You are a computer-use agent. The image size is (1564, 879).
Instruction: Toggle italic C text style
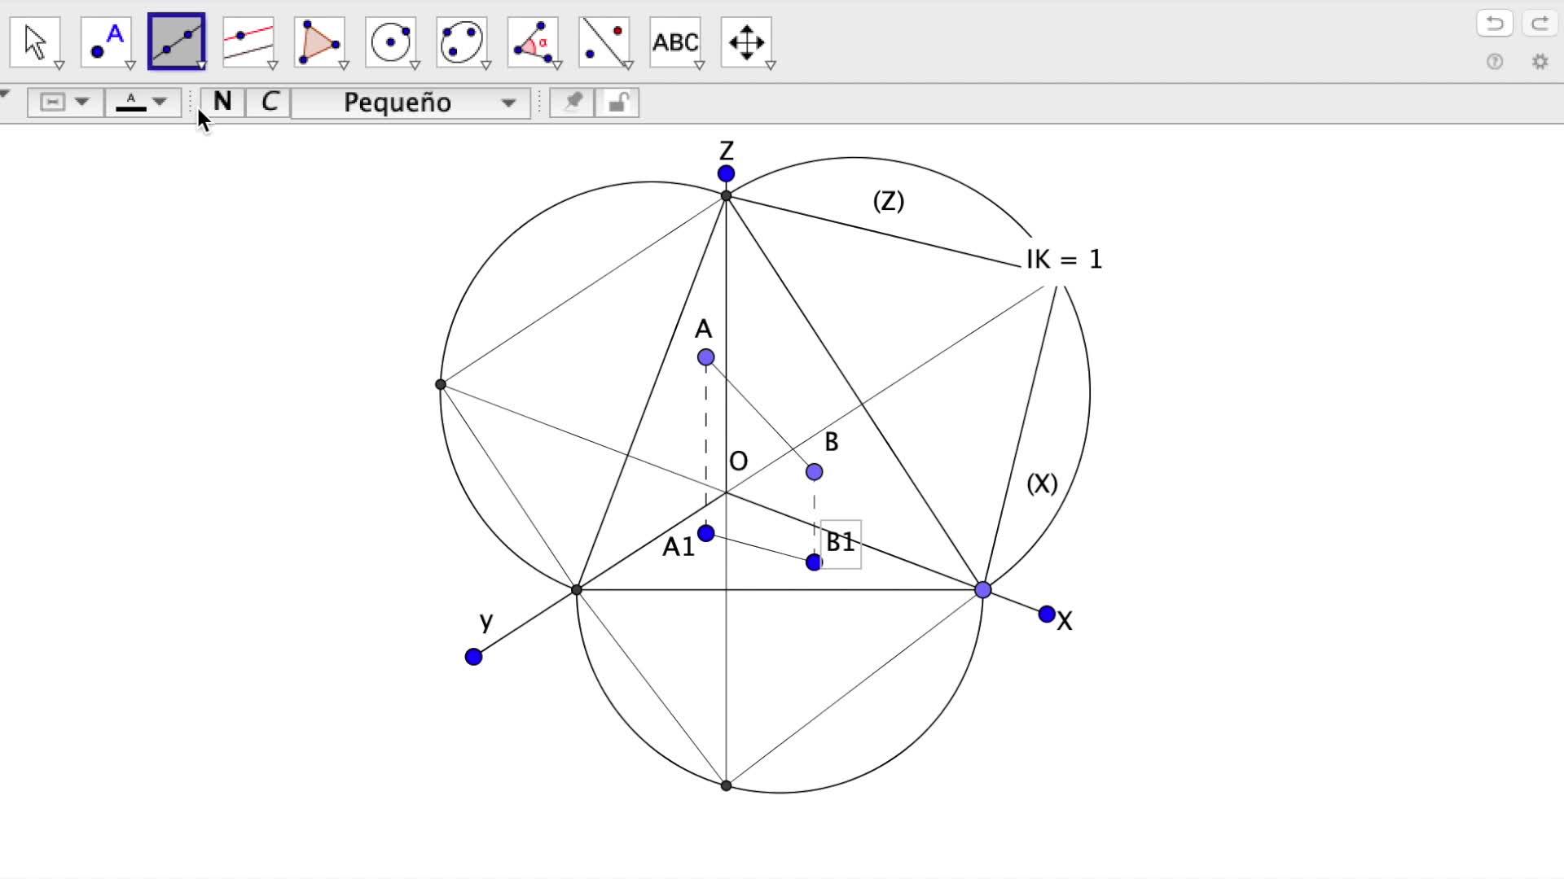pyautogui.click(x=269, y=102)
